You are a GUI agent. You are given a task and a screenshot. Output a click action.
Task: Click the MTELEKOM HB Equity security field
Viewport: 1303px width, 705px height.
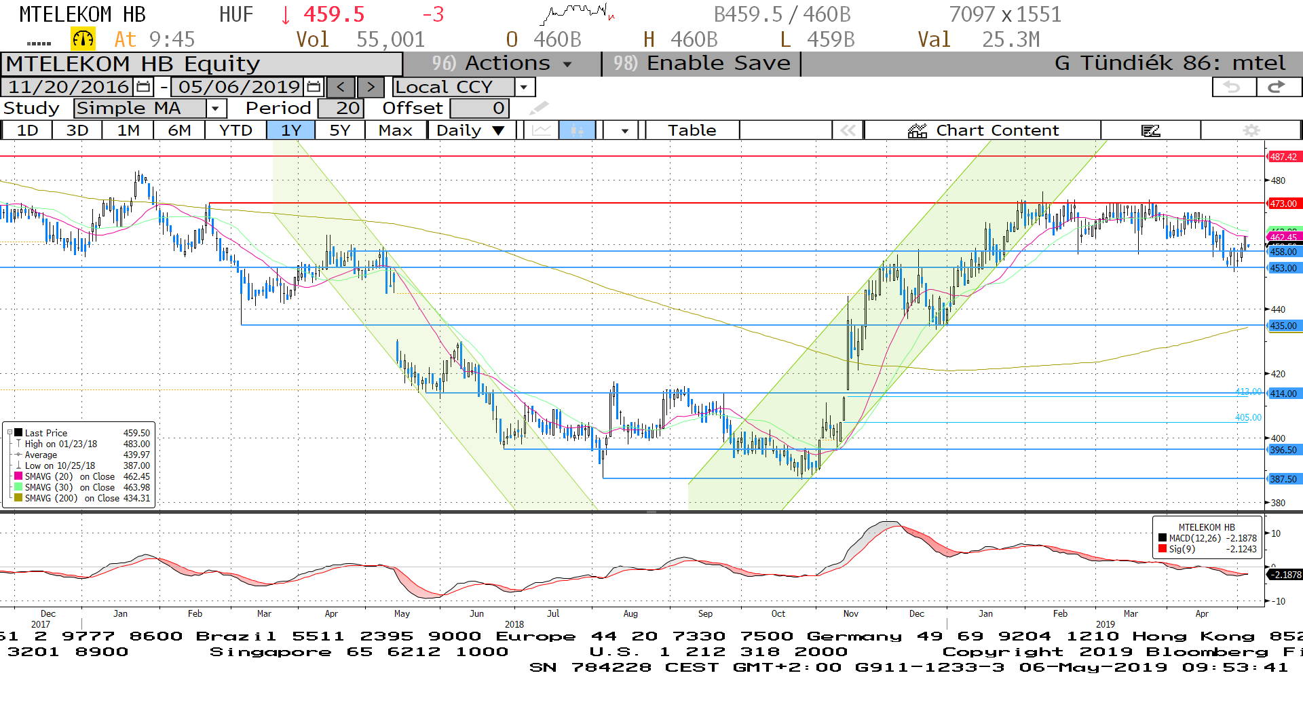click(202, 64)
